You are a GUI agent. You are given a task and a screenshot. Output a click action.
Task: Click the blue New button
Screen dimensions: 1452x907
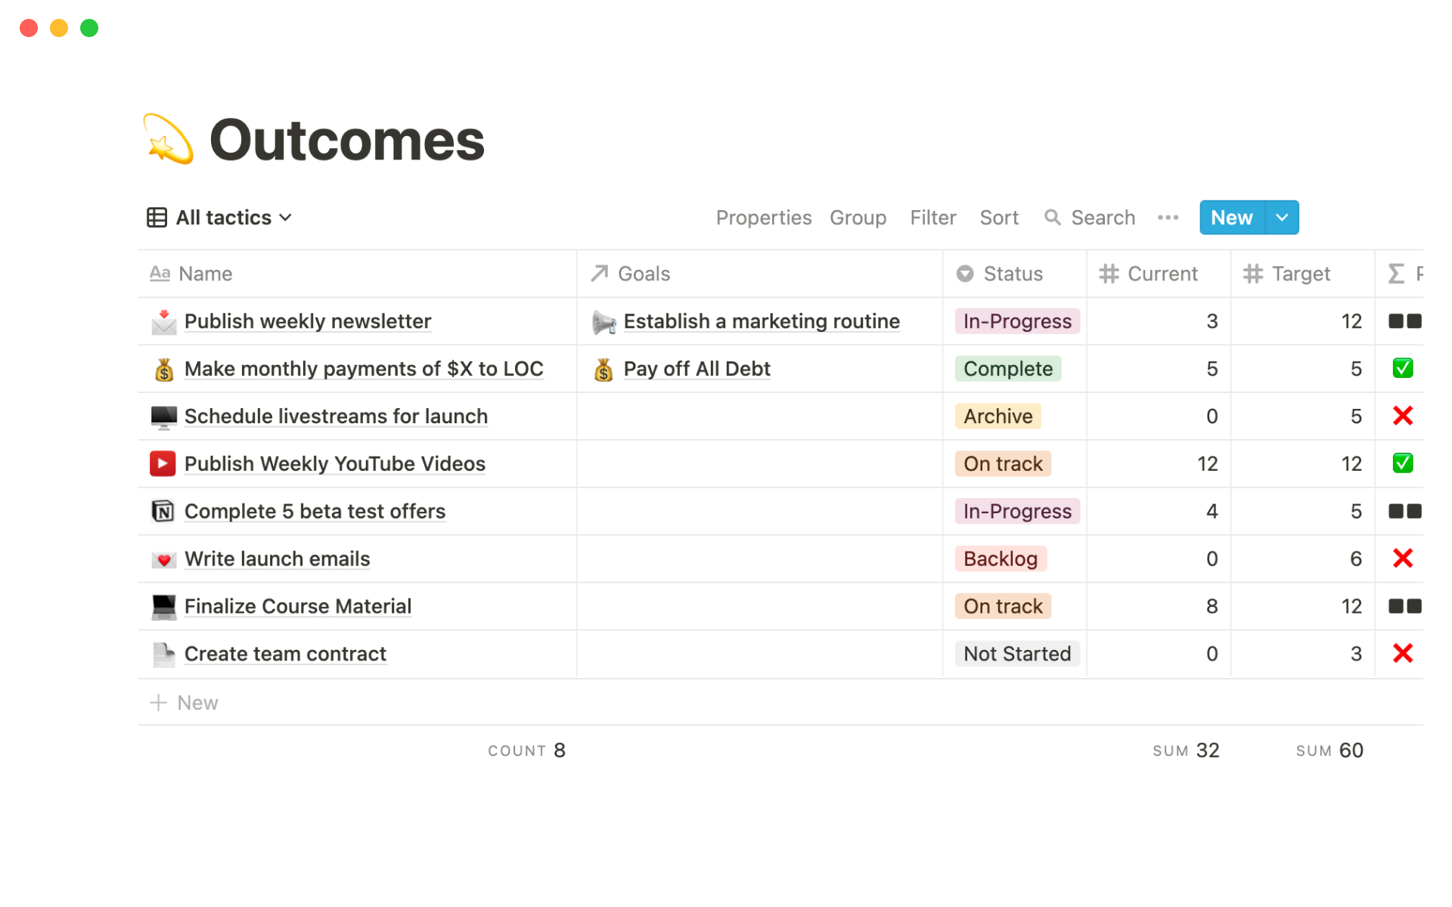click(x=1230, y=217)
